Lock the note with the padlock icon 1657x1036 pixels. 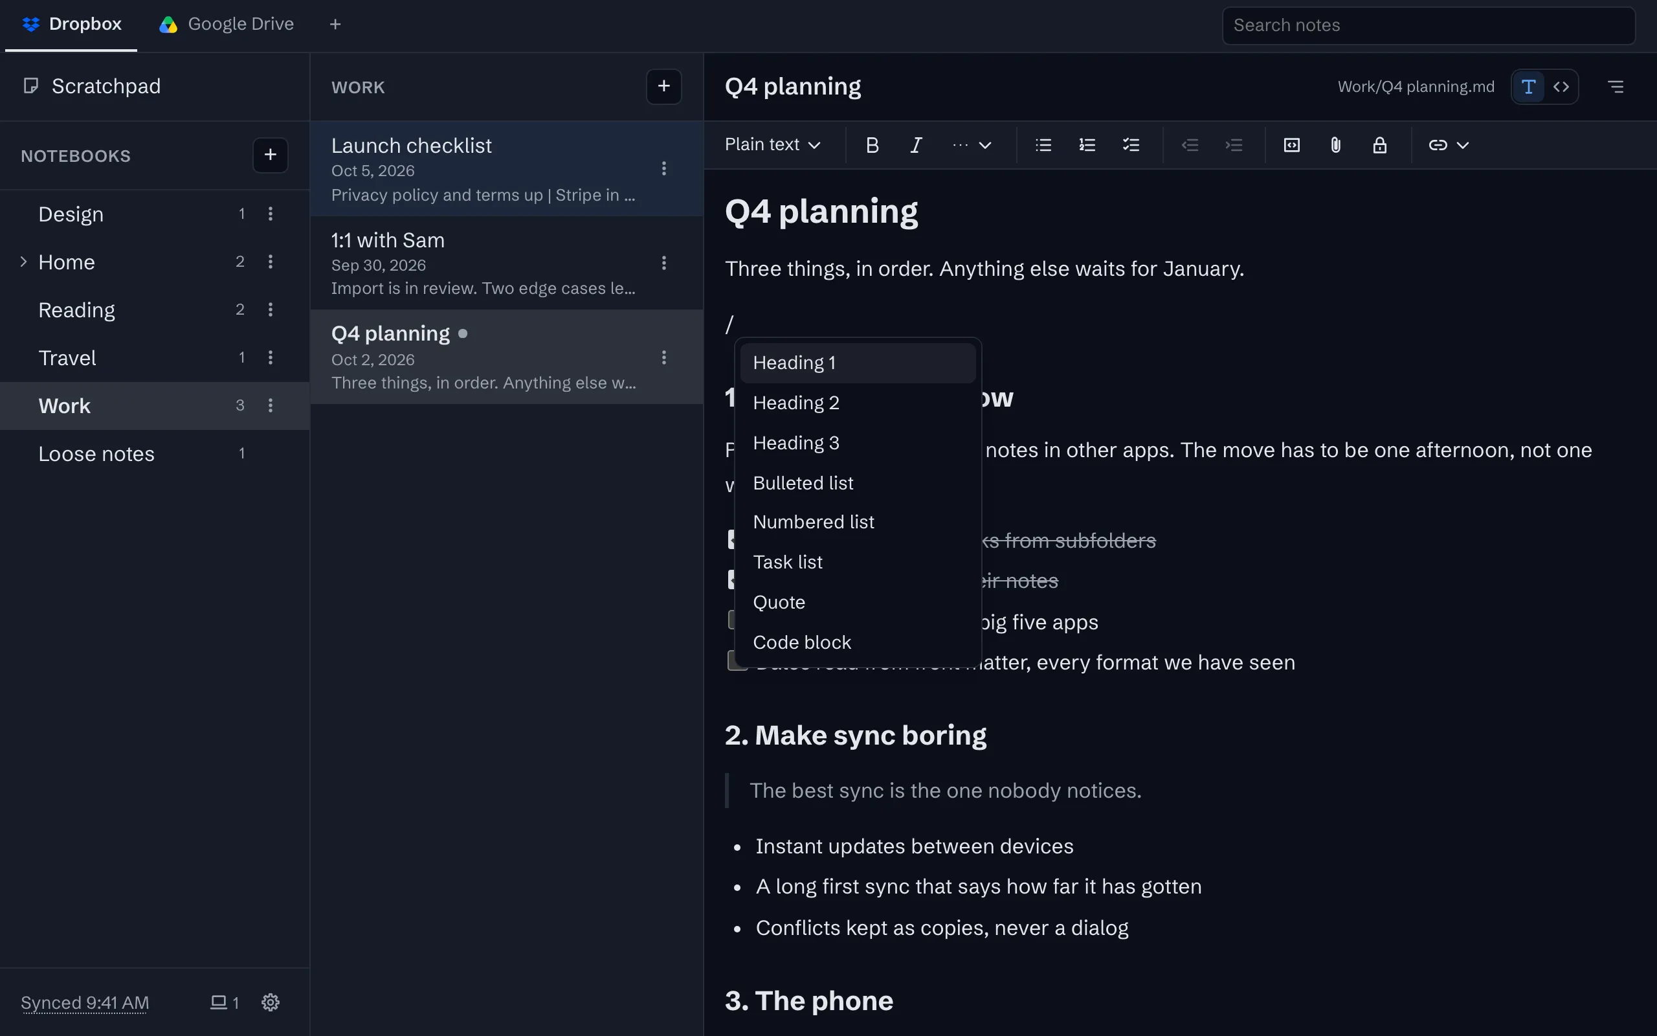(x=1379, y=145)
